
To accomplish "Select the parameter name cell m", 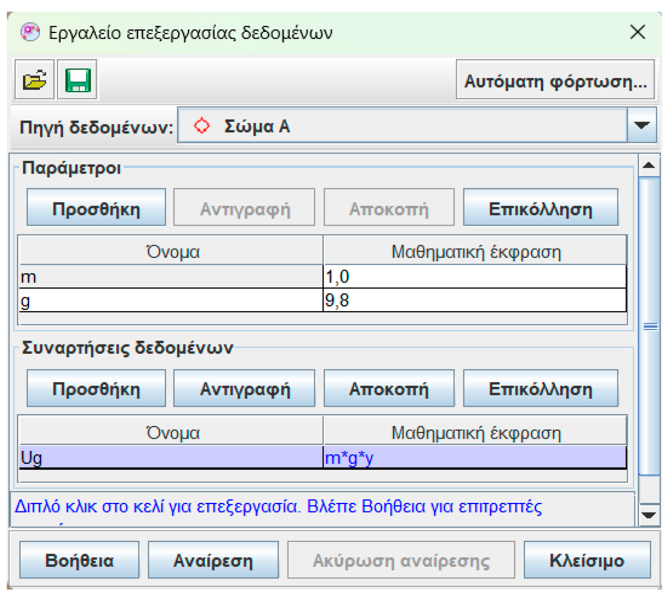I will coord(171,277).
